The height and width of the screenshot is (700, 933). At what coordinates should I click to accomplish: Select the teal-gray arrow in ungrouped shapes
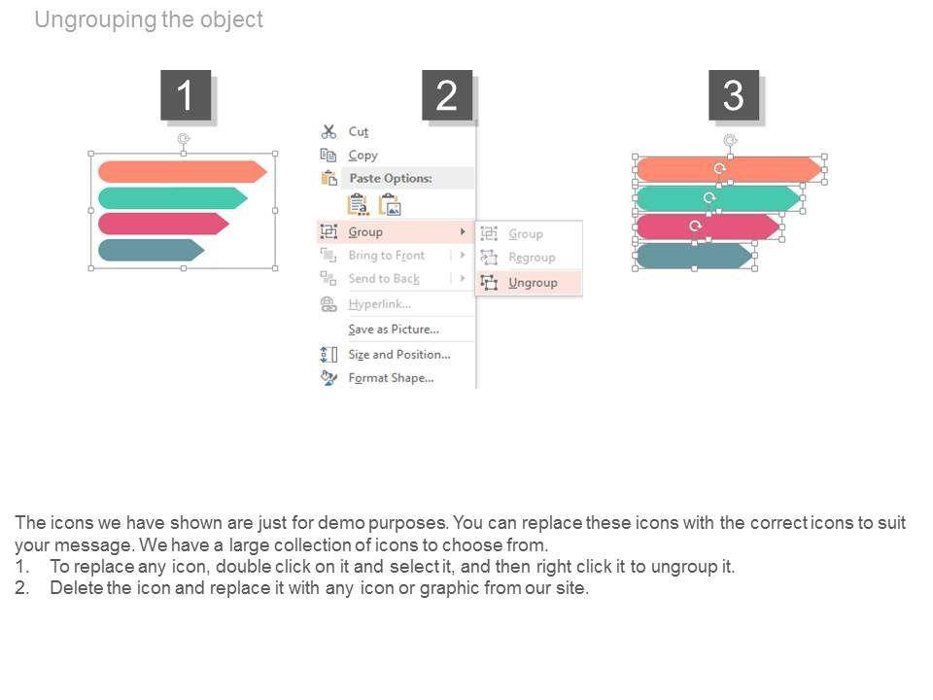pyautogui.click(x=692, y=256)
